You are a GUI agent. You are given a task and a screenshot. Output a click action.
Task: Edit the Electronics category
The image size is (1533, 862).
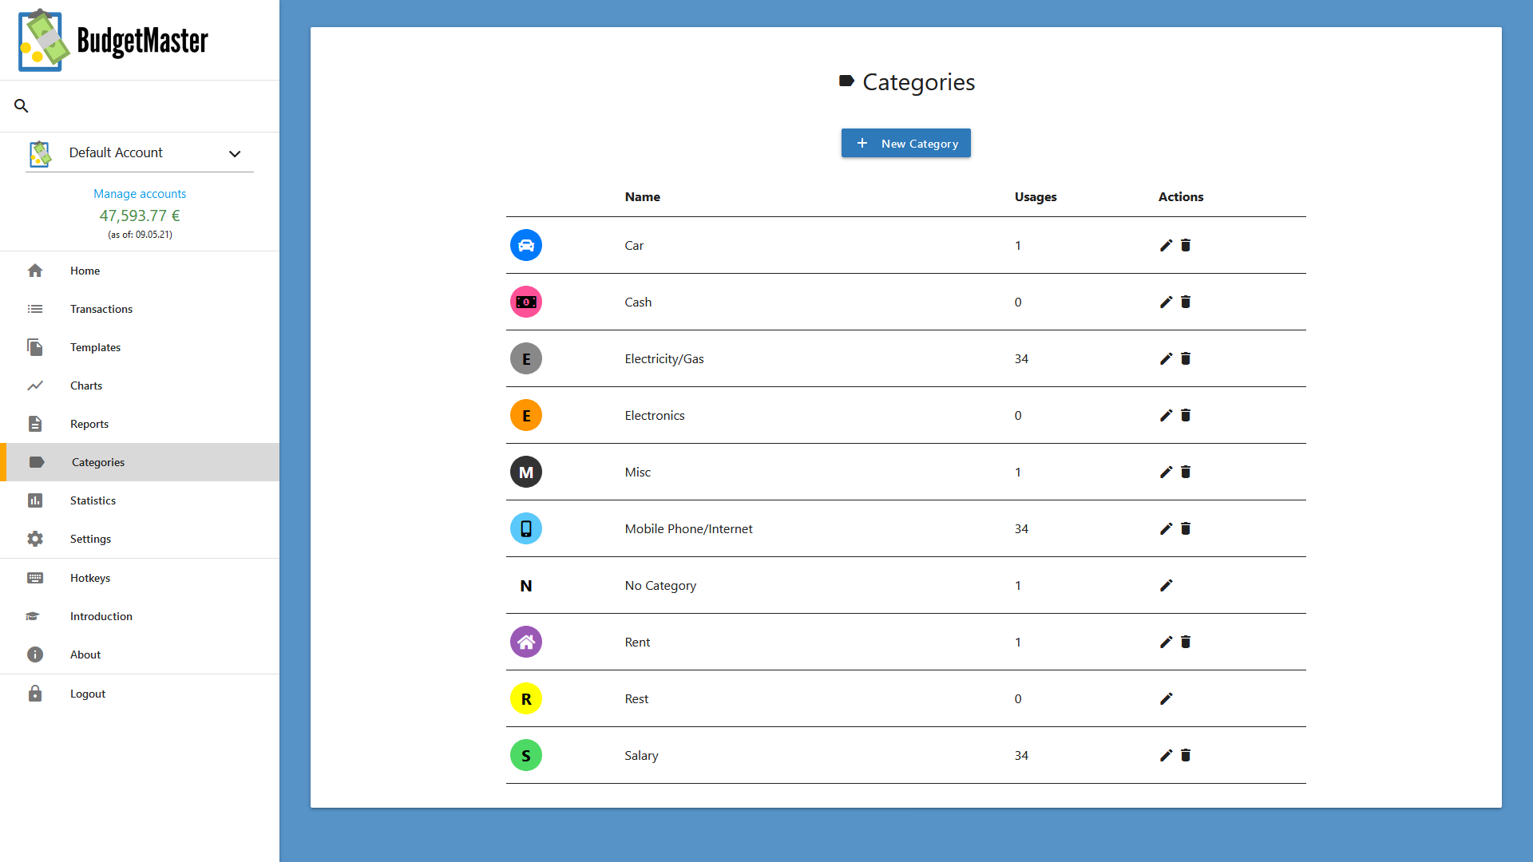pyautogui.click(x=1166, y=415)
